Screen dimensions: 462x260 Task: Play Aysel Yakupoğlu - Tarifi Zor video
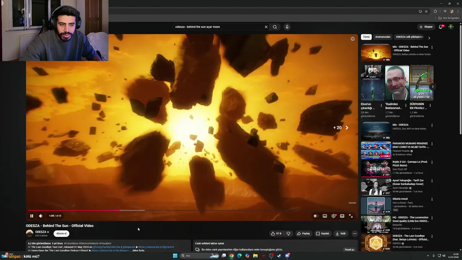[376, 187]
